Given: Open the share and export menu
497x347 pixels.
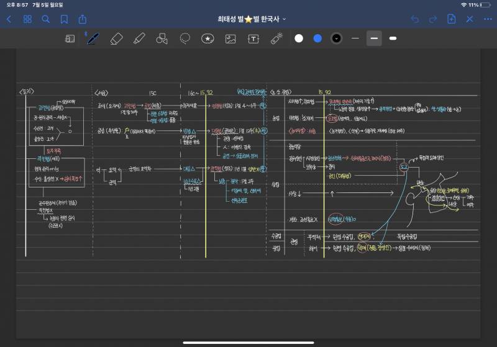Looking at the screenshot, I should pos(83,19).
